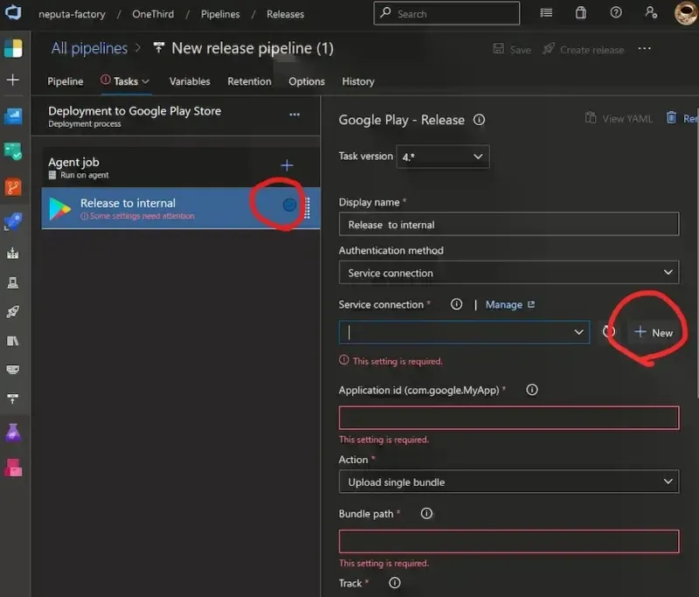Switch to the Variables tab
Image resolution: width=699 pixels, height=597 pixels.
click(190, 81)
